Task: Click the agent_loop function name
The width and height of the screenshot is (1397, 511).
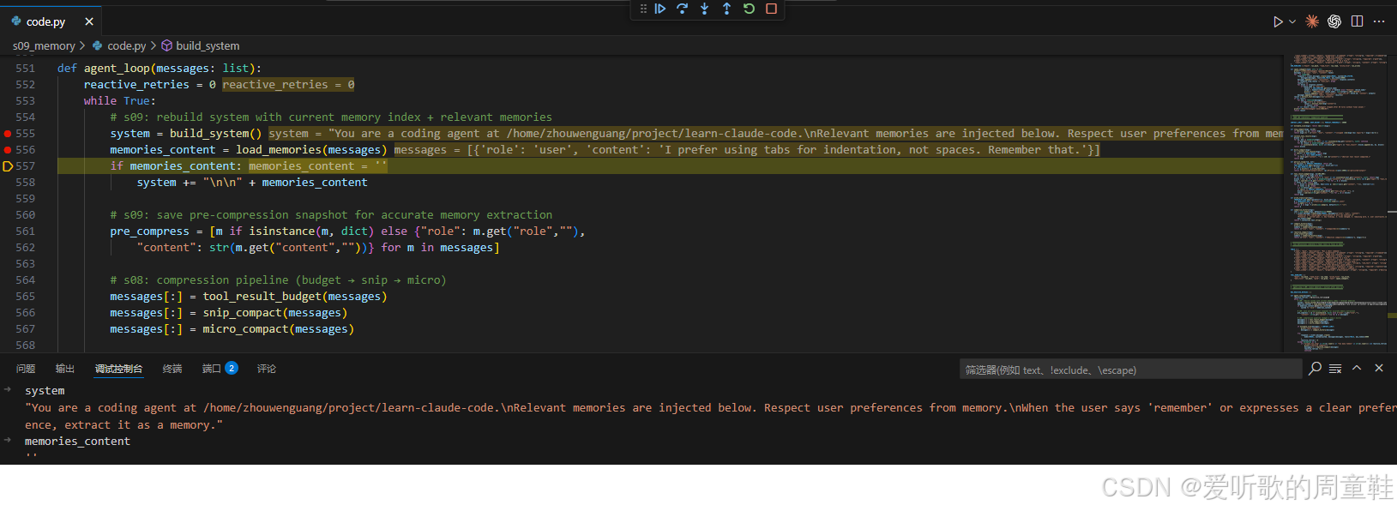Action: (x=117, y=69)
